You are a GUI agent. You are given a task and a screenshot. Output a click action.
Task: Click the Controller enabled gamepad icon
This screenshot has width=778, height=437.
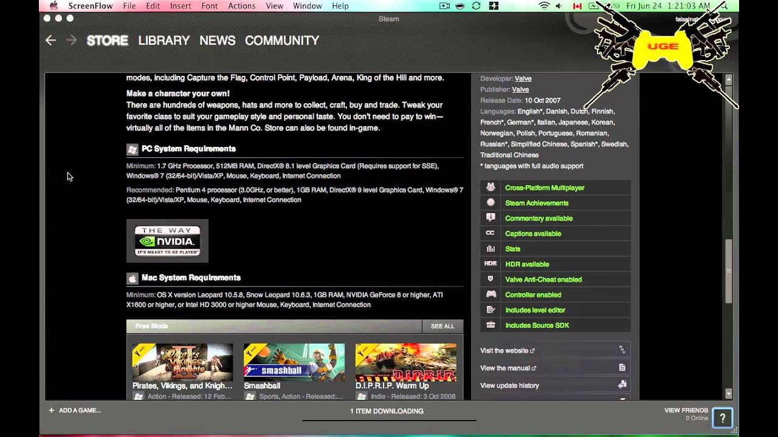pos(491,294)
